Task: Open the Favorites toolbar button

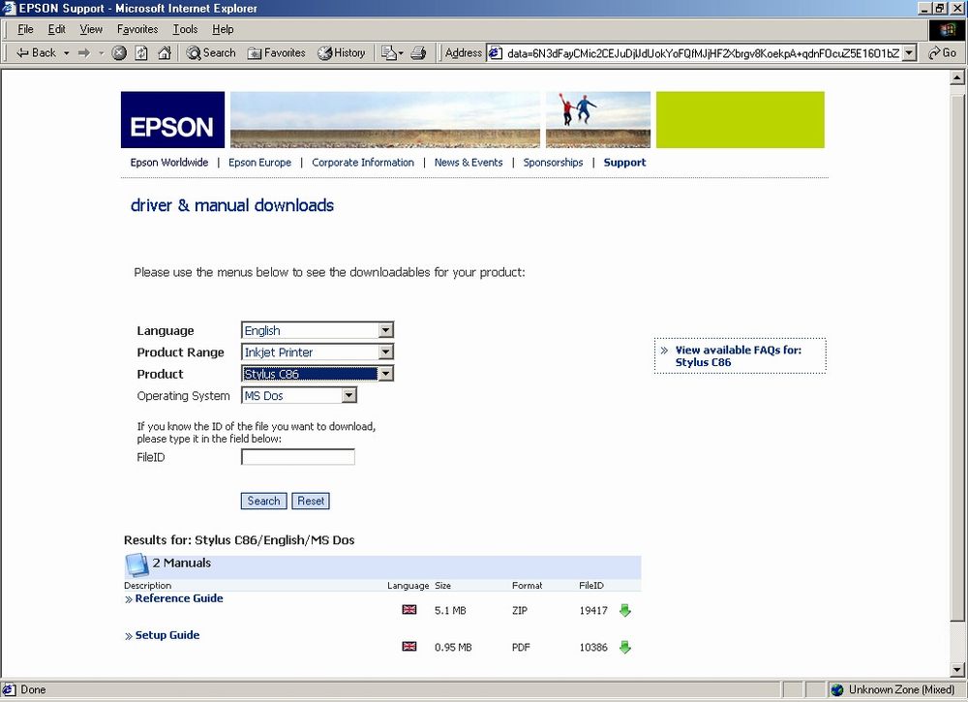Action: (276, 53)
